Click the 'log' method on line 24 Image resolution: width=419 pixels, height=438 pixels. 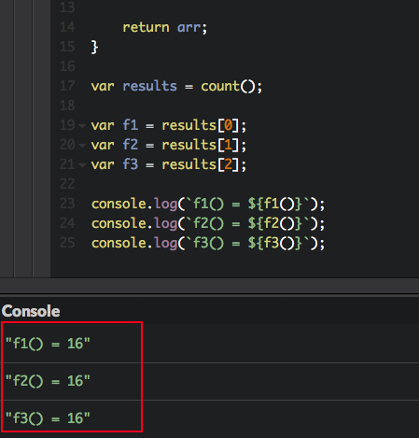click(x=166, y=223)
